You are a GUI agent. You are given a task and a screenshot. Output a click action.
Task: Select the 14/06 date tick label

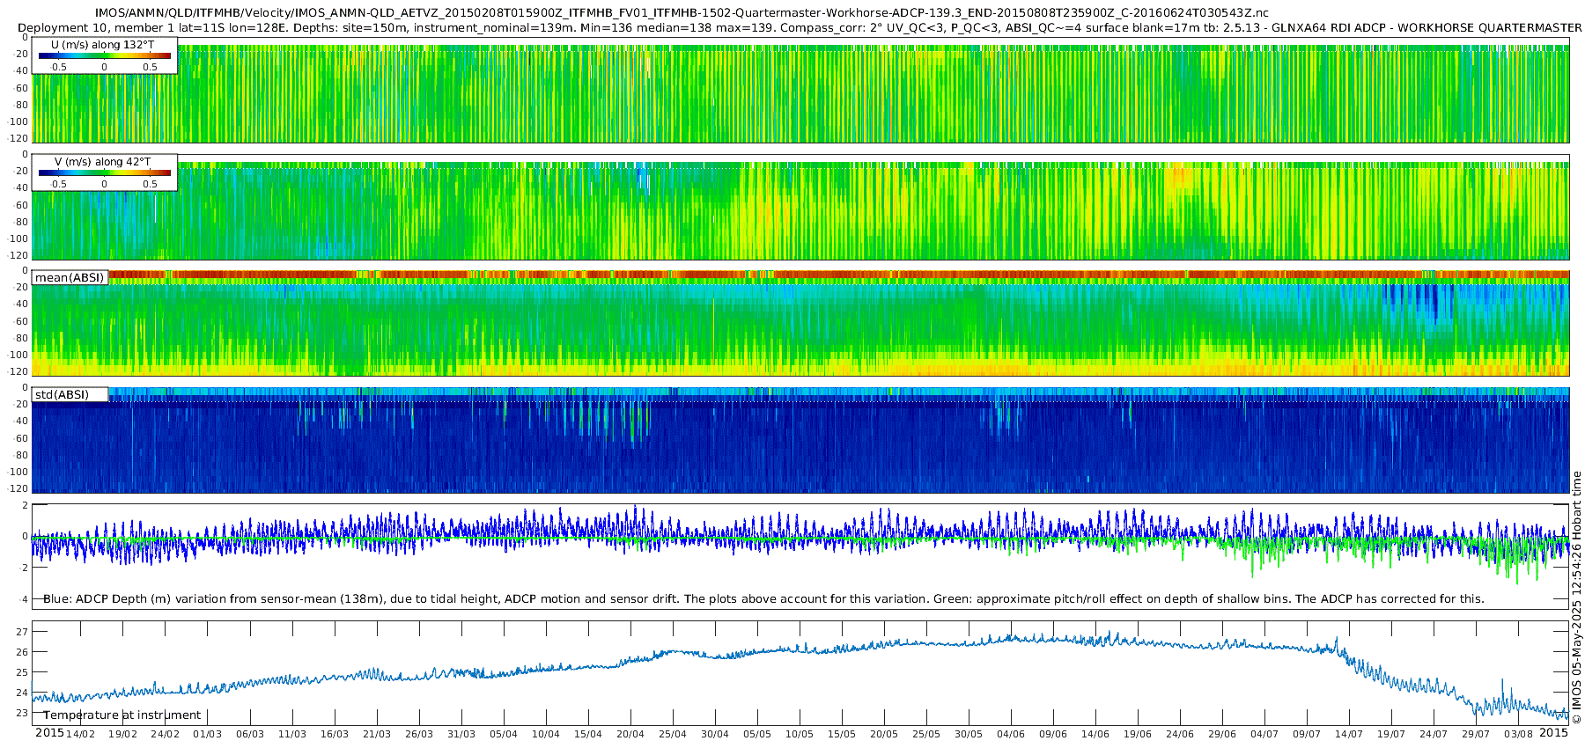[x=1095, y=734]
